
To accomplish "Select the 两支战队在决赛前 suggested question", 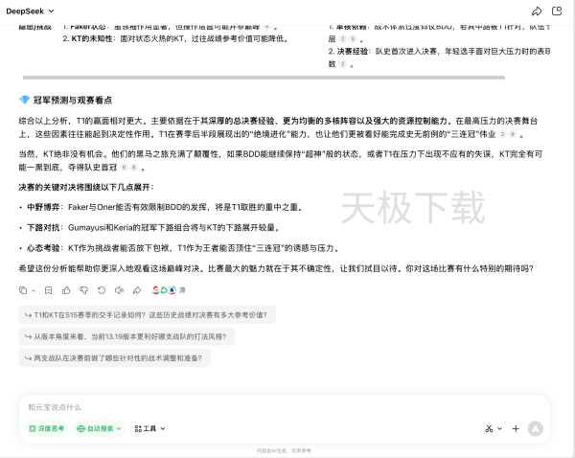I will click(x=114, y=358).
